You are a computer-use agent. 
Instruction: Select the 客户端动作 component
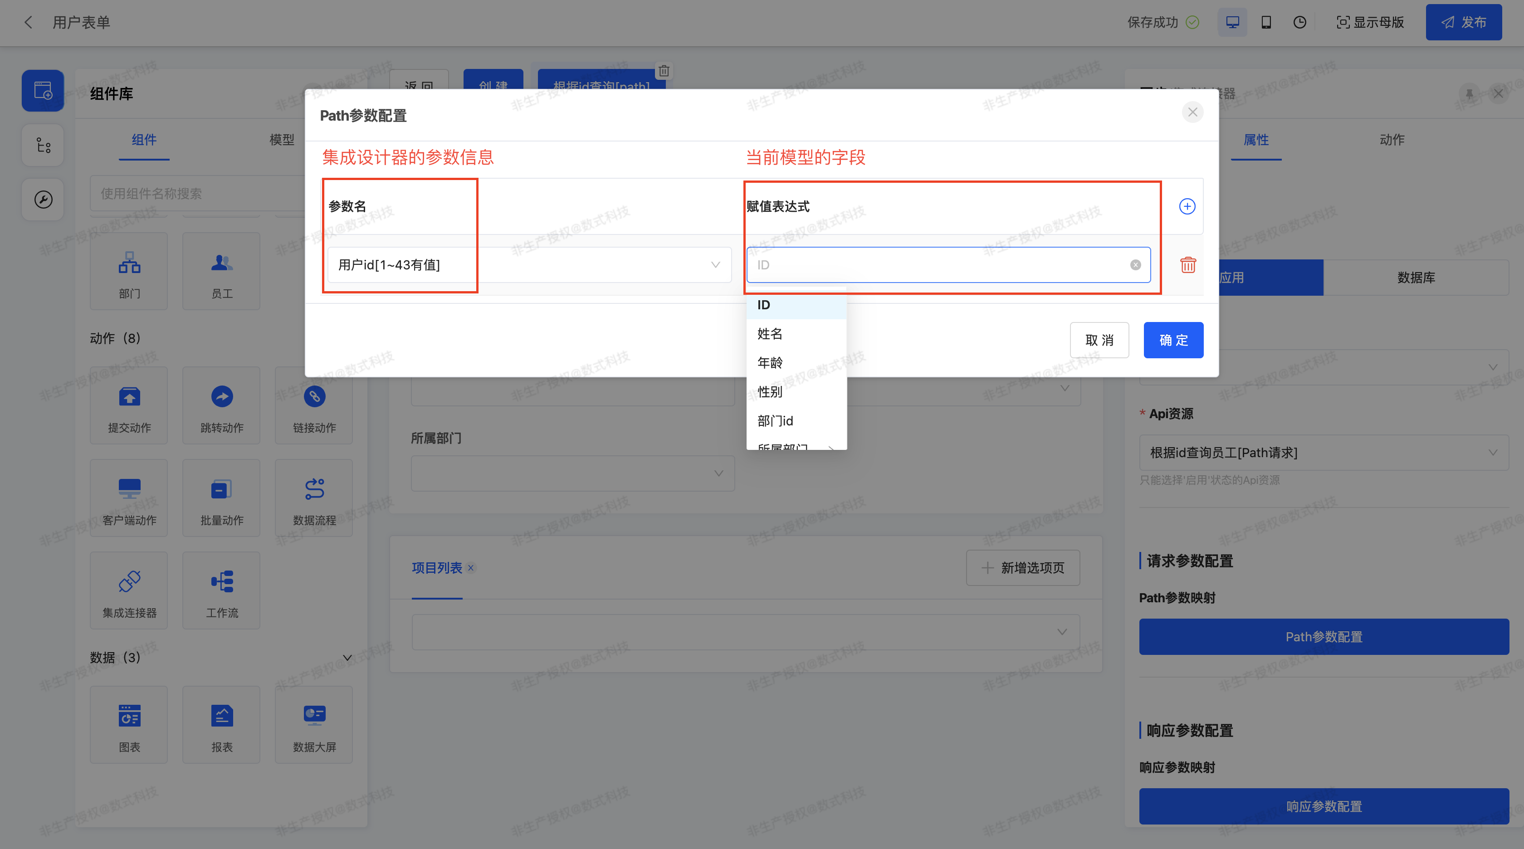pos(129,498)
